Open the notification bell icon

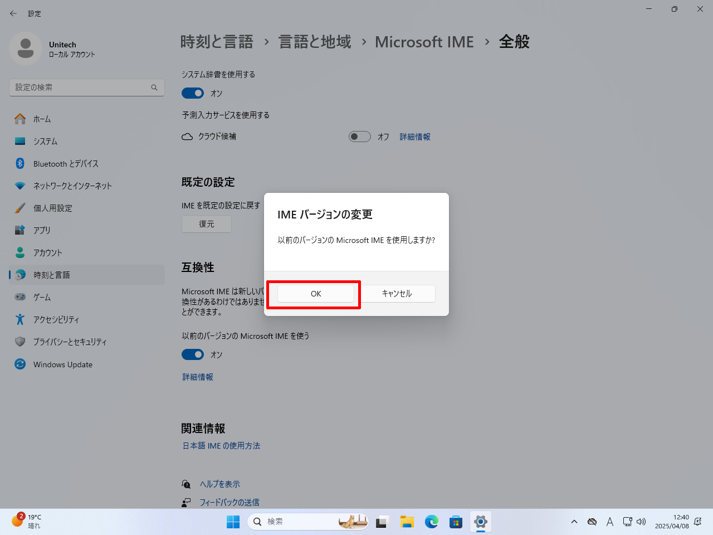tap(698, 522)
